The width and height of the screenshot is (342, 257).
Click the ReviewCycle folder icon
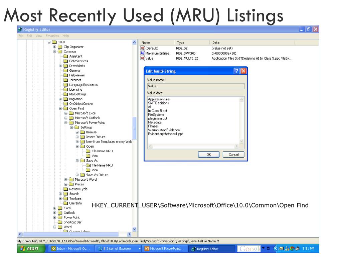click(65, 189)
